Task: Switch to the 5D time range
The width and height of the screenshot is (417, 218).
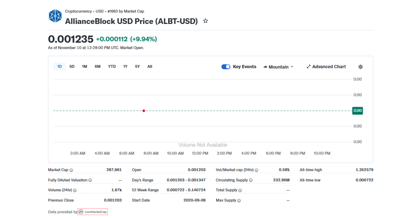Action: pos(72,66)
